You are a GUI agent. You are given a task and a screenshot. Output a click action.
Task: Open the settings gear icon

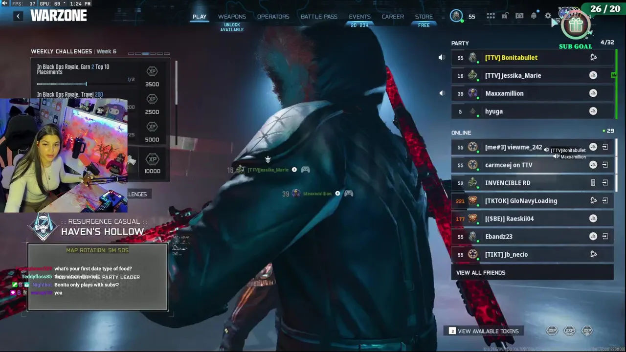point(548,16)
